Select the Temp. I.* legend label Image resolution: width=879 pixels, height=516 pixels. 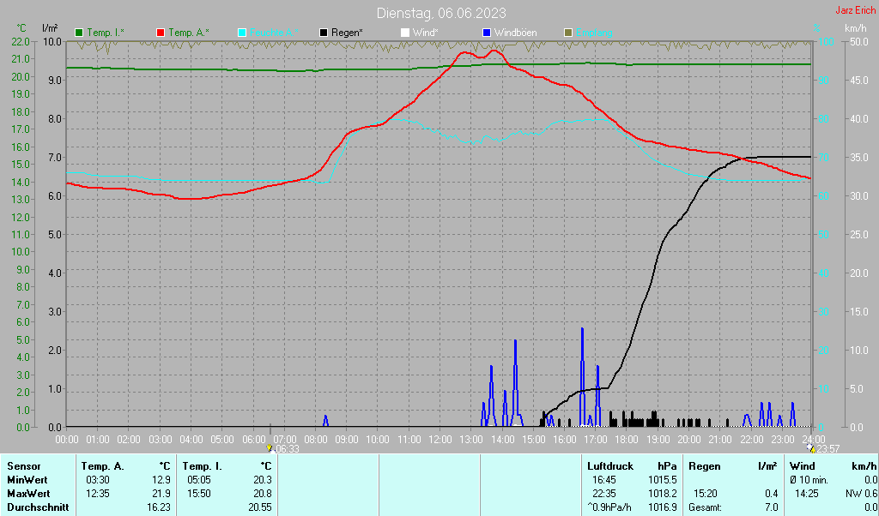(x=106, y=33)
